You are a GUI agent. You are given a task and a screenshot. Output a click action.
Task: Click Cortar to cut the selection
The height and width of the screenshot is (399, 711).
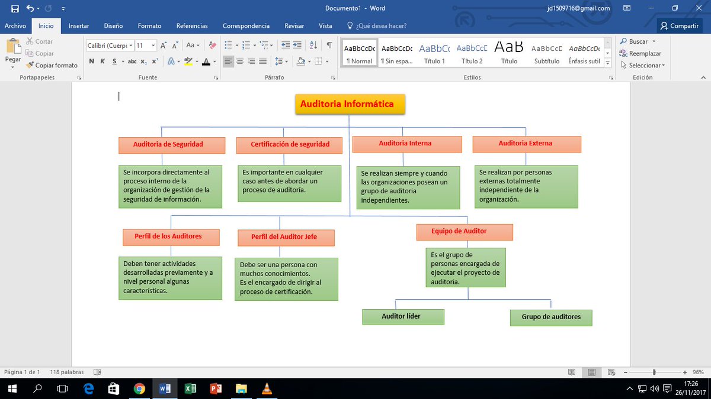coord(40,41)
